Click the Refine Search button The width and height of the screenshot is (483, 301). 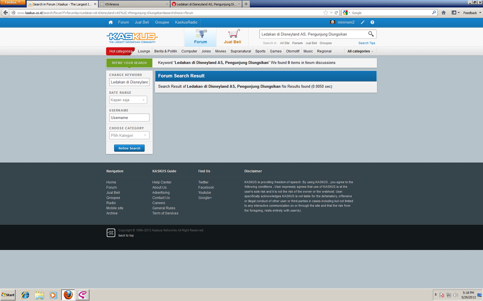(x=129, y=148)
